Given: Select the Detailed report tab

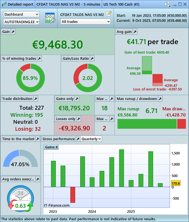Looking at the screenshot, I should (x=17, y=4).
